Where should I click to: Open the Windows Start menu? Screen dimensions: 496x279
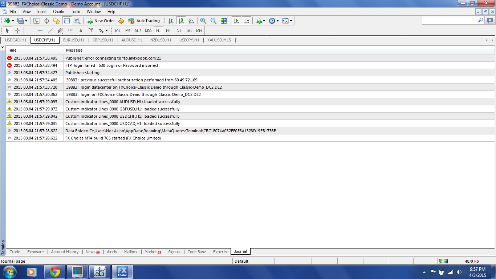pos(9,272)
